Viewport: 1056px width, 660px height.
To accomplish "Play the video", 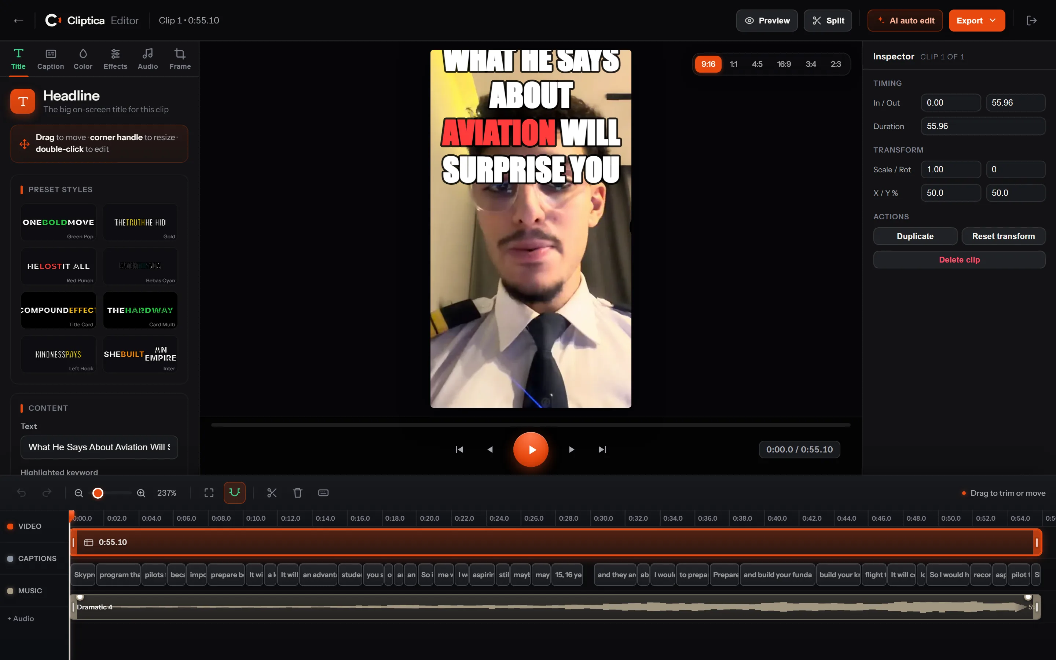I will click(531, 450).
